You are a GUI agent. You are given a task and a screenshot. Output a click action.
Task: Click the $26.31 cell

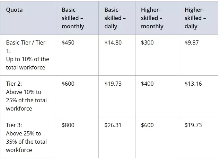pos(117,138)
